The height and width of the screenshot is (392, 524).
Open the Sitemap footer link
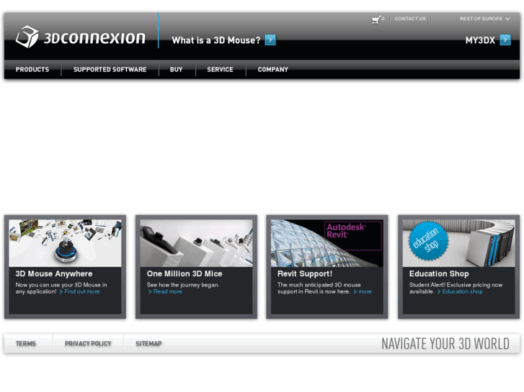click(x=148, y=344)
